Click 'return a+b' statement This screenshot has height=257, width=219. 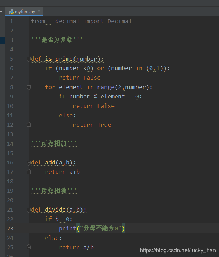coord(62,172)
